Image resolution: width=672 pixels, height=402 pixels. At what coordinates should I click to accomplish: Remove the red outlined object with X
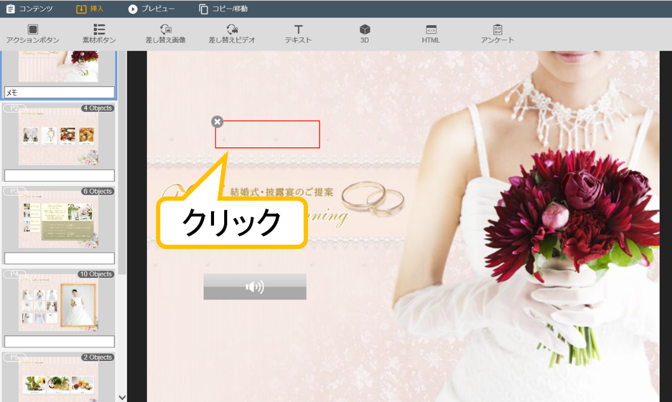pos(218,122)
